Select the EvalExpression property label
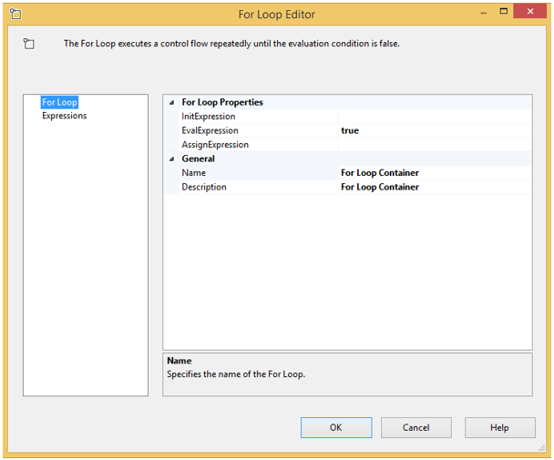 point(210,131)
